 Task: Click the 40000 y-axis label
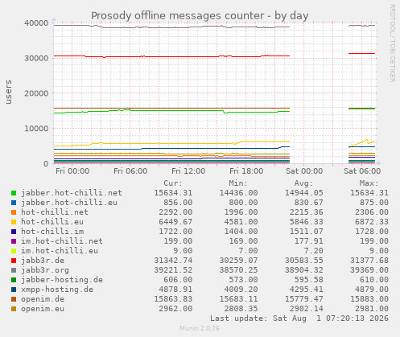click(x=36, y=23)
